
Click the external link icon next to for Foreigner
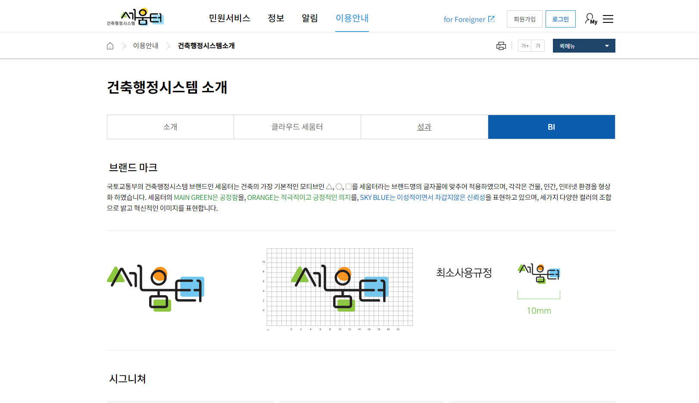[x=492, y=19]
